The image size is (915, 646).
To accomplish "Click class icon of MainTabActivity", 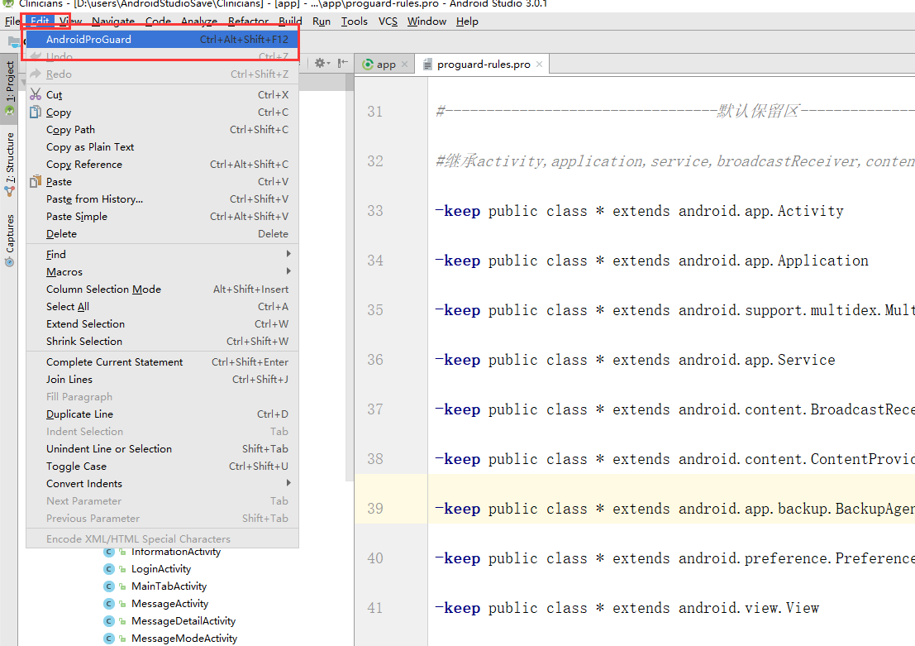I will (x=108, y=586).
